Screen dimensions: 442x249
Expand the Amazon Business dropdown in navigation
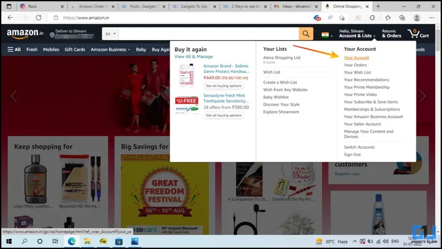110,49
